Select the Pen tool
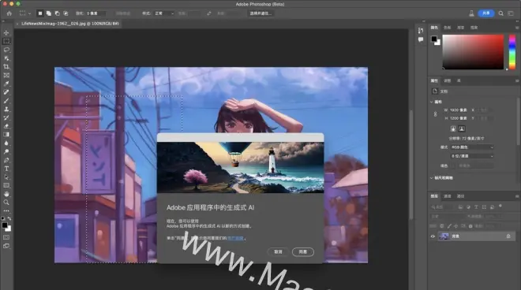The width and height of the screenshot is (521, 290). [x=6, y=160]
